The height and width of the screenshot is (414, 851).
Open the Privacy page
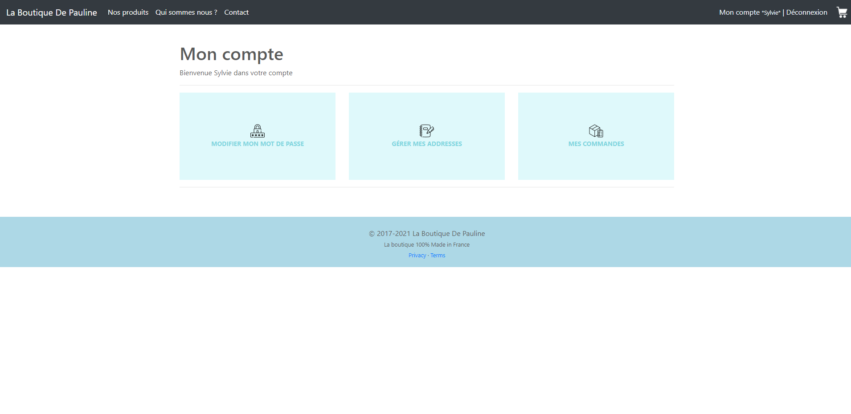417,255
